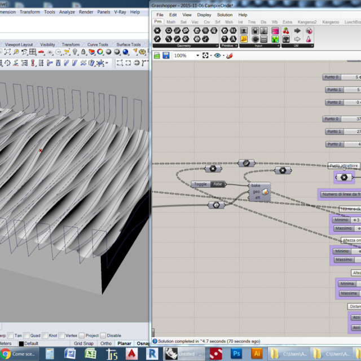Open the Solution menu in Grasshopper
The image size is (361, 361).
tap(224, 15)
